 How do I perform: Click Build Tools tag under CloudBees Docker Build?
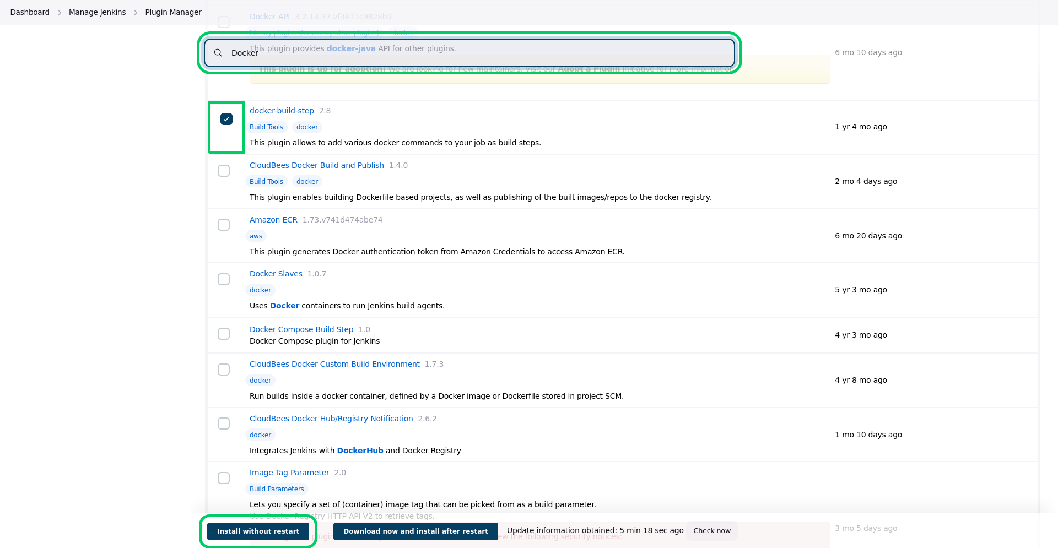266,182
